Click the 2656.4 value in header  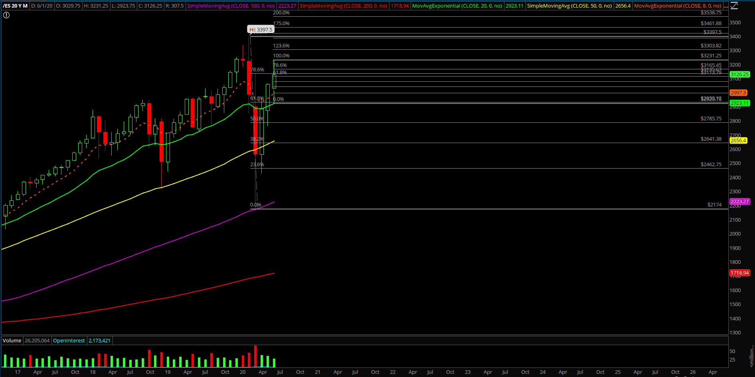[x=623, y=6]
